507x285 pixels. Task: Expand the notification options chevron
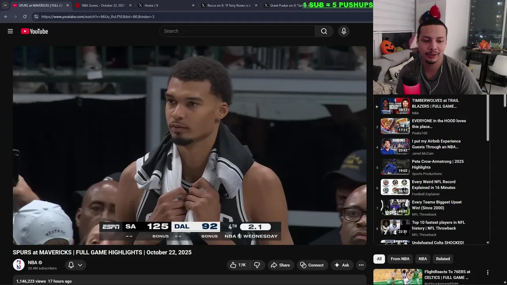click(80, 265)
